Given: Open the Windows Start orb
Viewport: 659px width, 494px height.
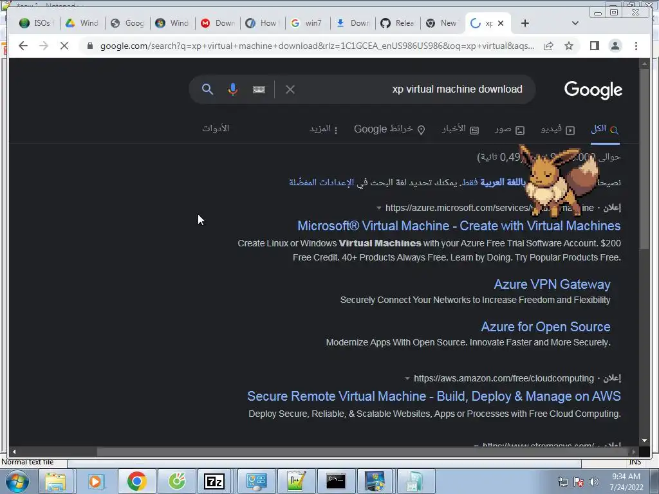Looking at the screenshot, I should click(x=17, y=481).
